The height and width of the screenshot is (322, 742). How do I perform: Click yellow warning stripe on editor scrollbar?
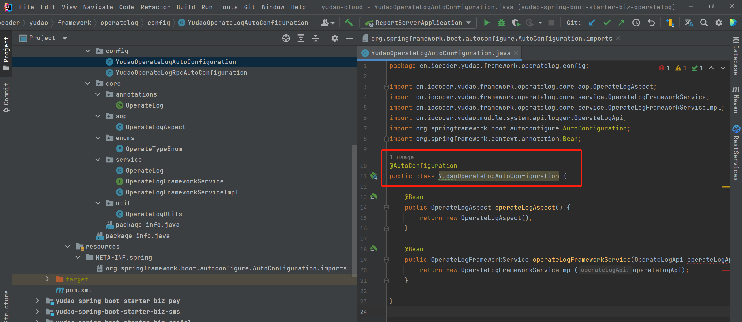726,187
